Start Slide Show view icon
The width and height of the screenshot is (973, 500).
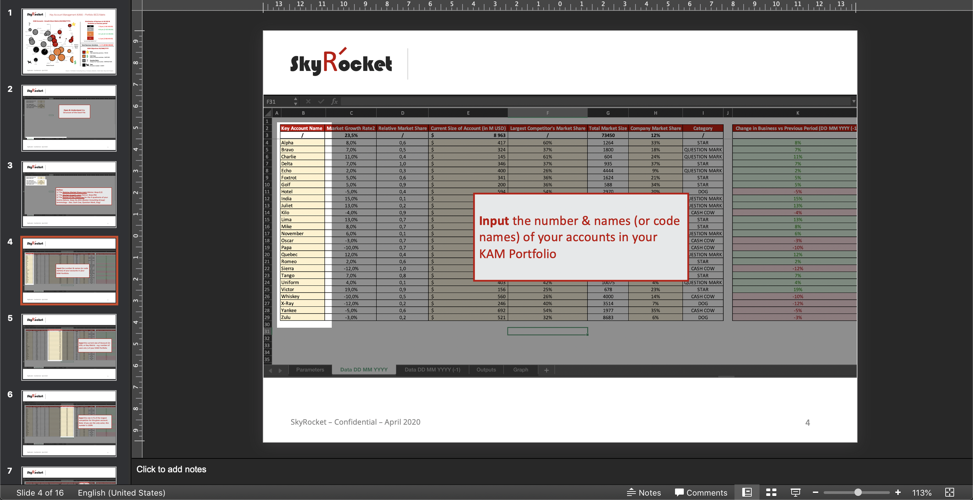[x=796, y=493]
